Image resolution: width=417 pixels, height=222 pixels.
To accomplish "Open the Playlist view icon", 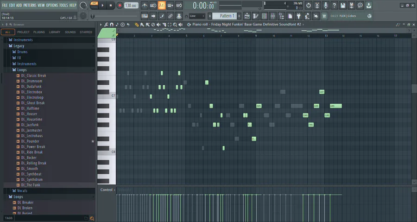I will click(247, 16).
